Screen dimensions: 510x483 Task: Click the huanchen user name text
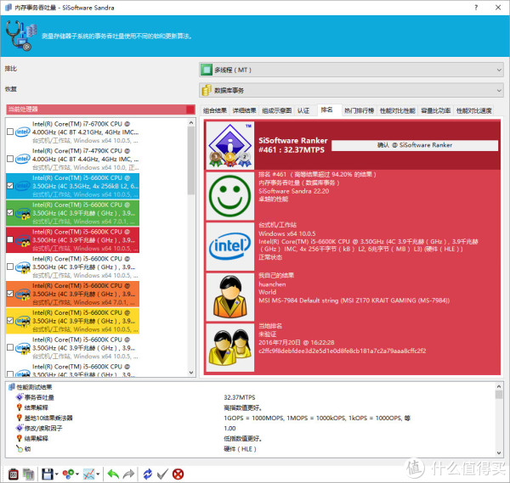(x=272, y=284)
